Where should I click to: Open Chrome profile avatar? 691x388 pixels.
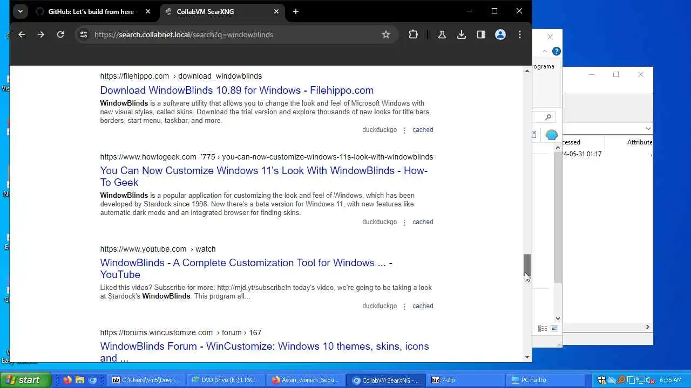(x=500, y=34)
